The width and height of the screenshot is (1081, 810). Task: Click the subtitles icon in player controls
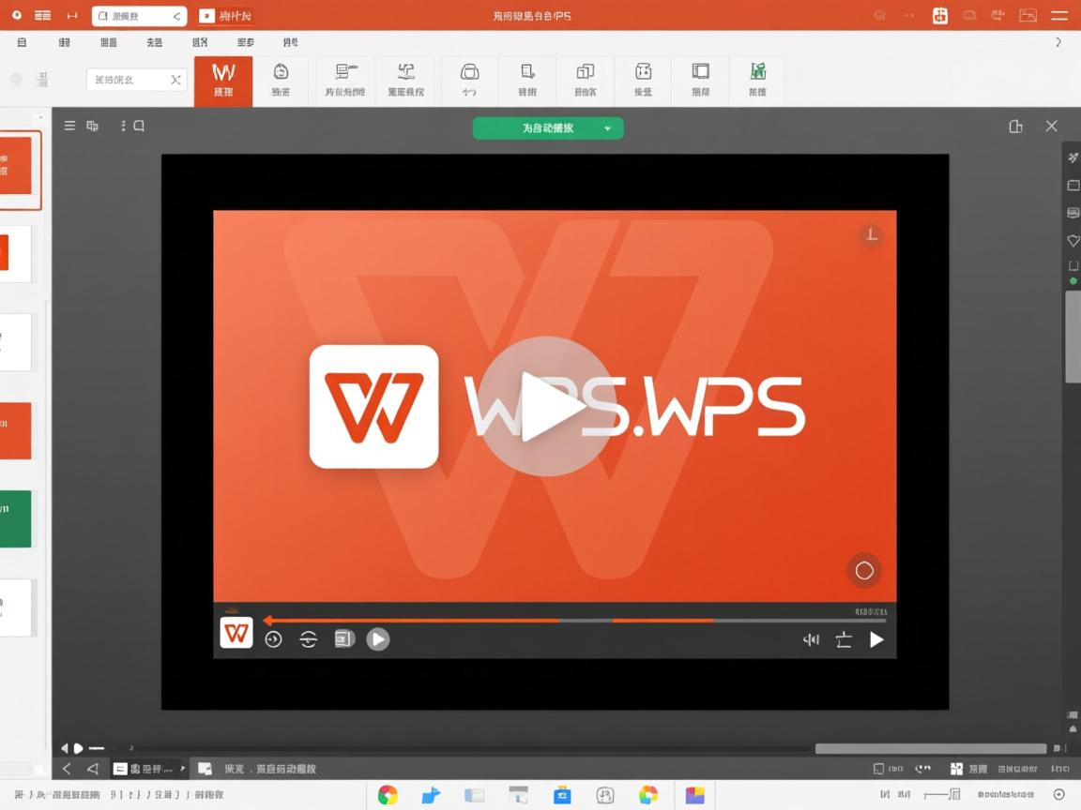click(x=344, y=639)
